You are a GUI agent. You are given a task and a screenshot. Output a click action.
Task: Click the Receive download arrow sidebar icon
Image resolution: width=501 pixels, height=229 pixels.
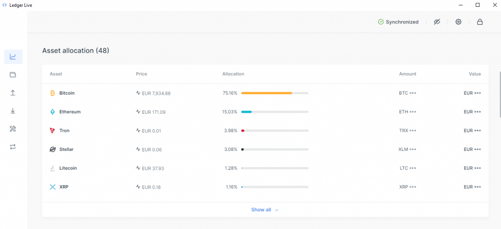13,111
